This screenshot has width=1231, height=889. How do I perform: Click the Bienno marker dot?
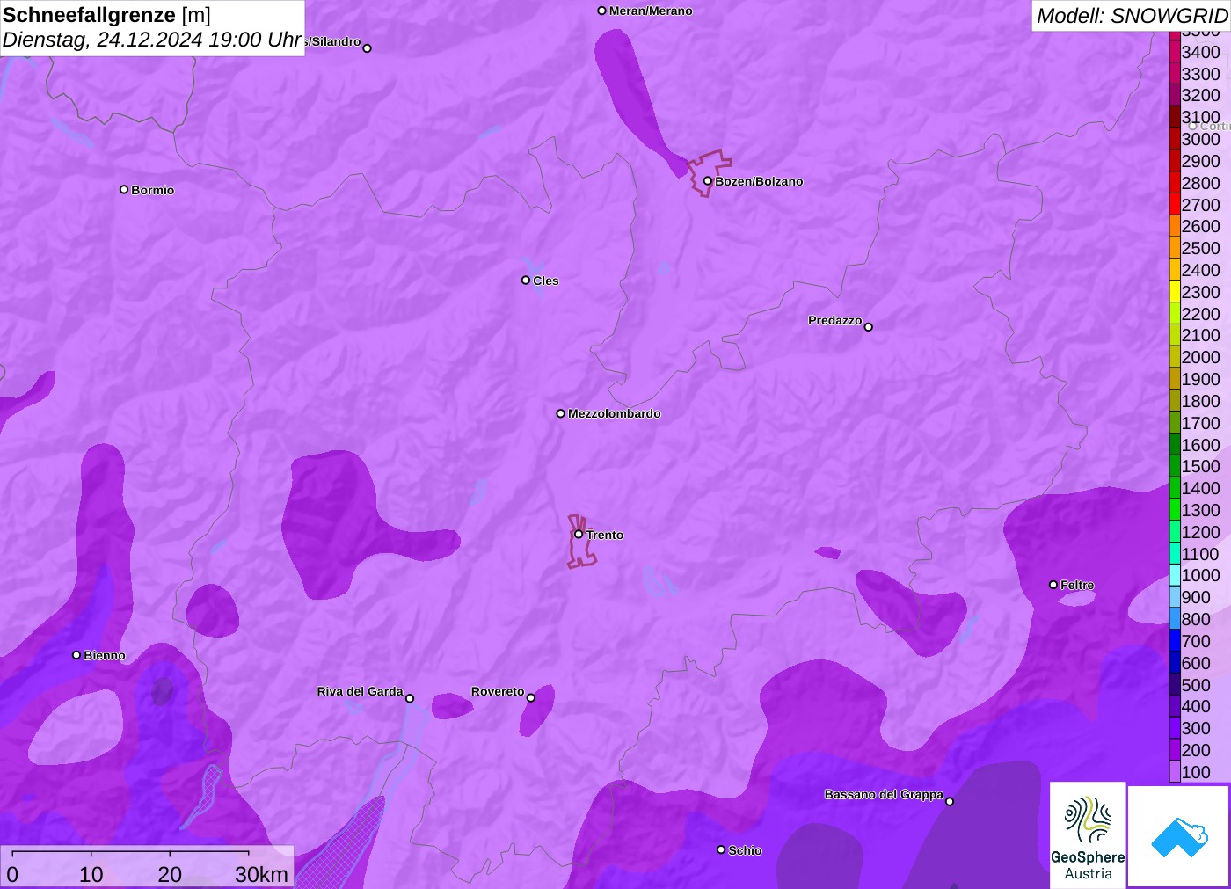pos(76,655)
